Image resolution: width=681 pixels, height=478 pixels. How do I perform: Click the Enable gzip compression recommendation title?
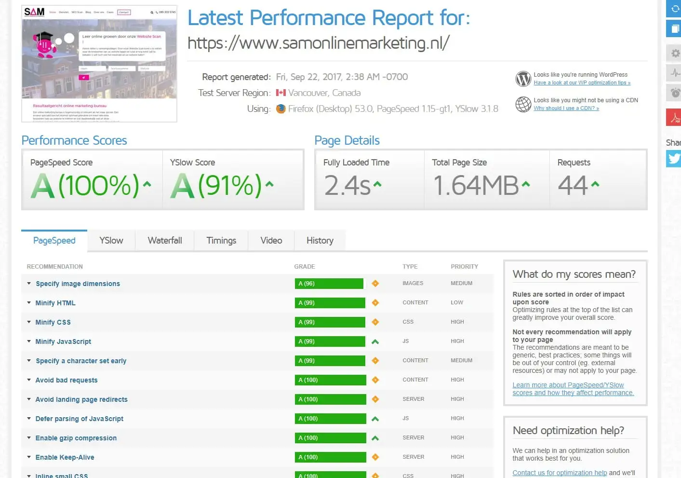[76, 438]
